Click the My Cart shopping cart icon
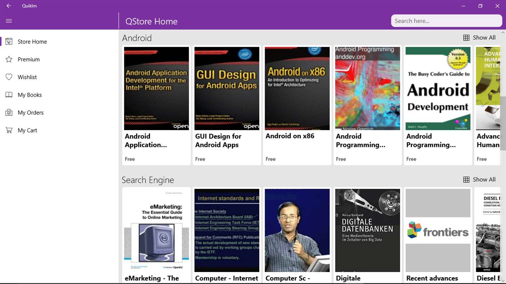 tap(9, 130)
